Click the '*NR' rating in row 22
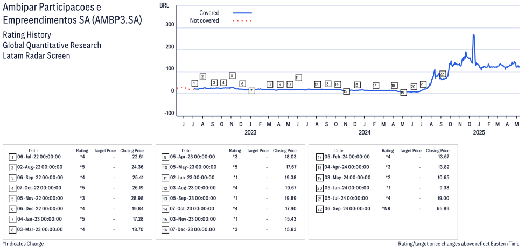 [388, 209]
